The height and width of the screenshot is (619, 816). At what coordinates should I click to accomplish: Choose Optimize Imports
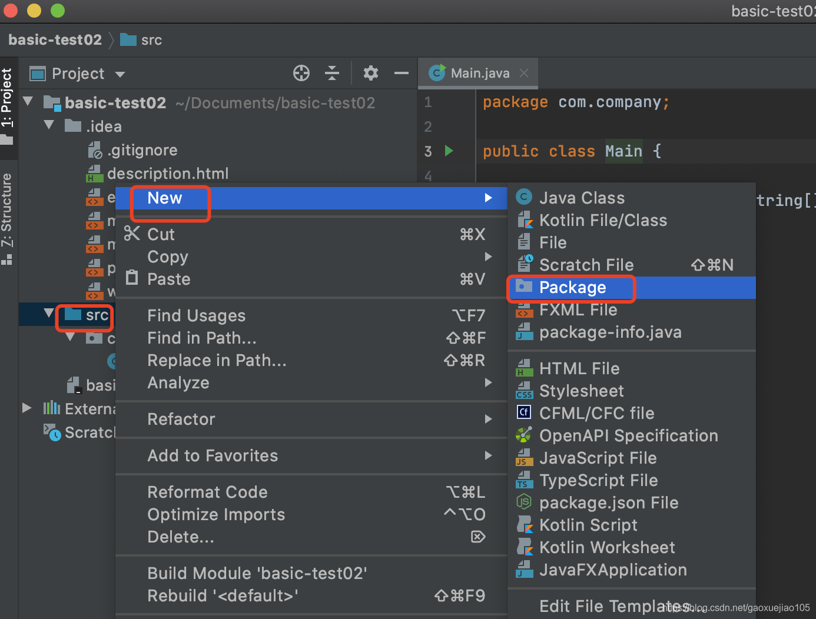point(311,514)
